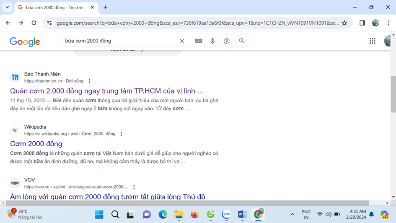This screenshot has height=223, width=396.
Task: Show hidden system tray icons
Action: click(x=292, y=215)
